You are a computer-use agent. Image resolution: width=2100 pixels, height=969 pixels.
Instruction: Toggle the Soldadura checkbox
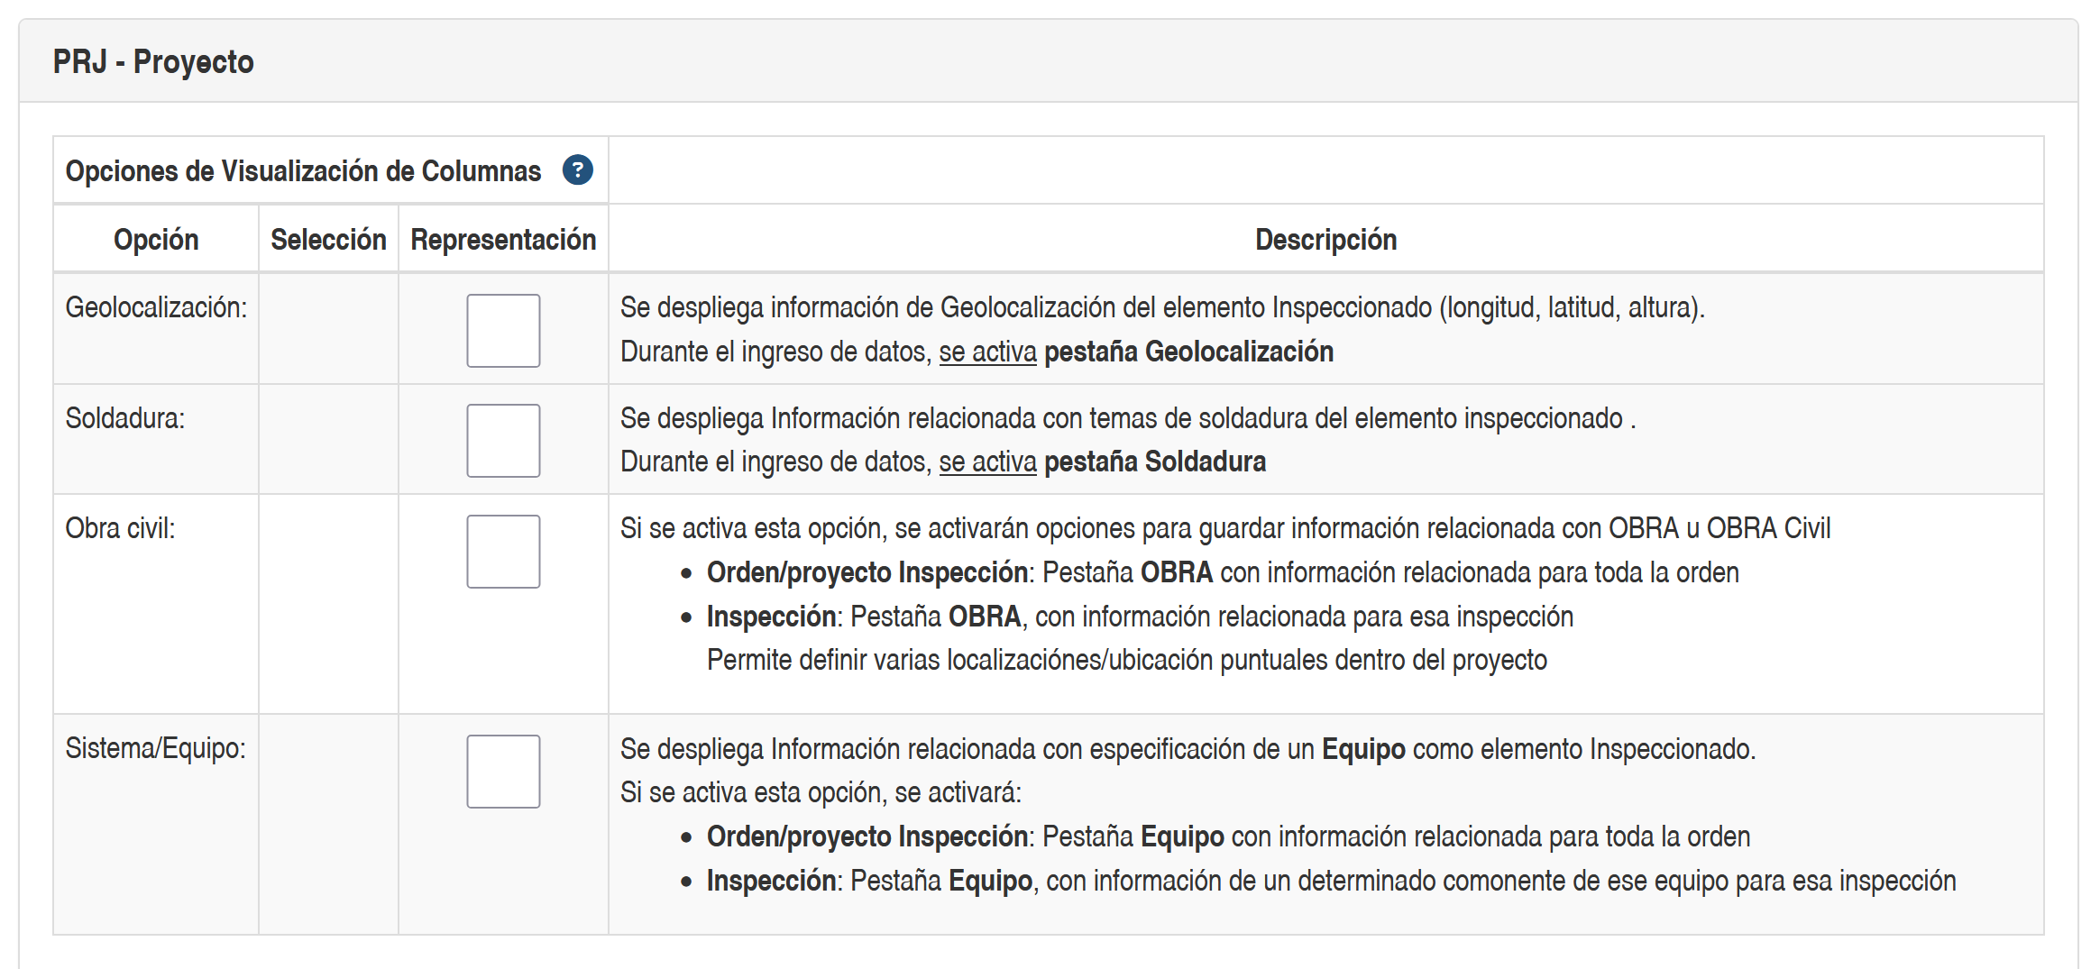(503, 441)
